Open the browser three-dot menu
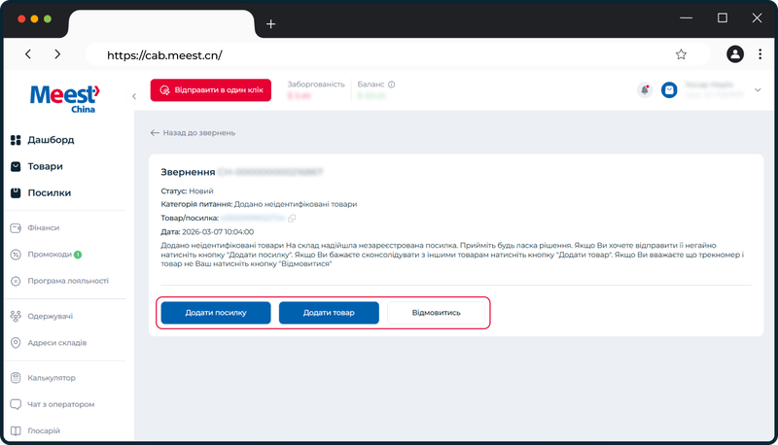 tap(760, 54)
